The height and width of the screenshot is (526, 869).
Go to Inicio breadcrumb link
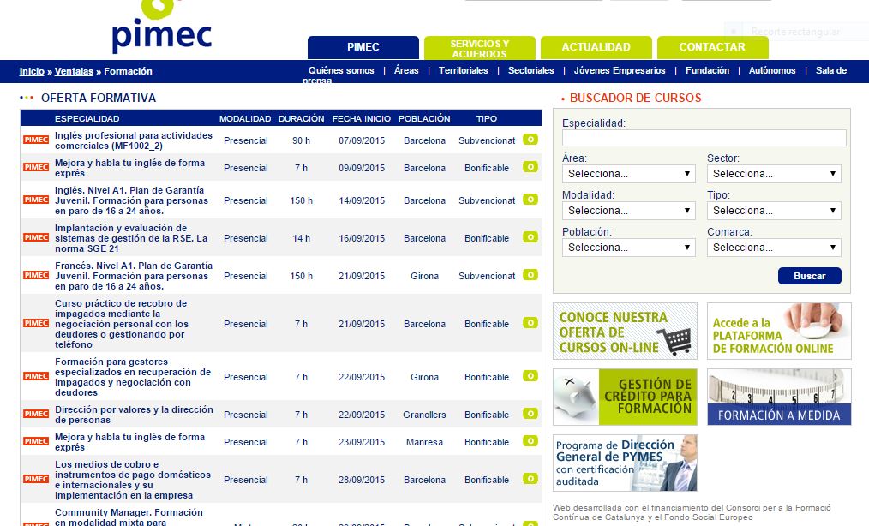pos(32,71)
